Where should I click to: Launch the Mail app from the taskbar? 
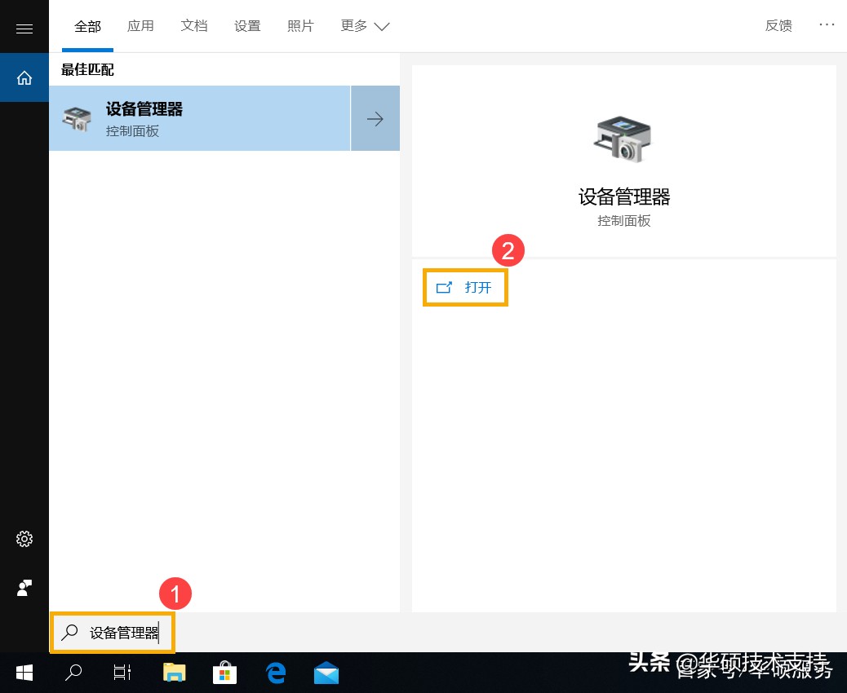click(x=326, y=673)
